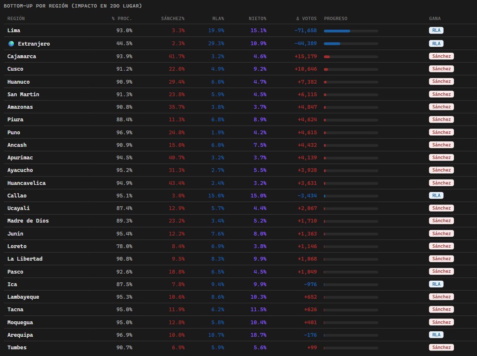Select the Moquegua region name

(20, 322)
